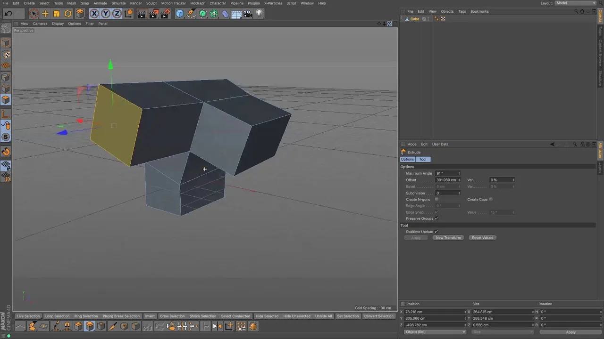
Task: Click the New Transform button
Action: 448,237
